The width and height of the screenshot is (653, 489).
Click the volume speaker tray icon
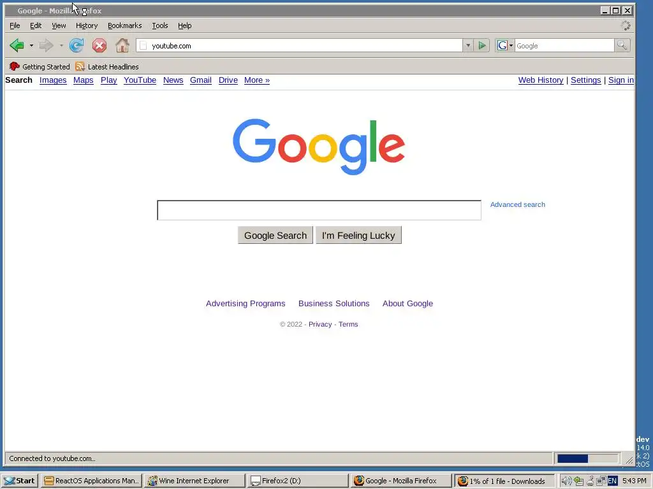pos(566,481)
